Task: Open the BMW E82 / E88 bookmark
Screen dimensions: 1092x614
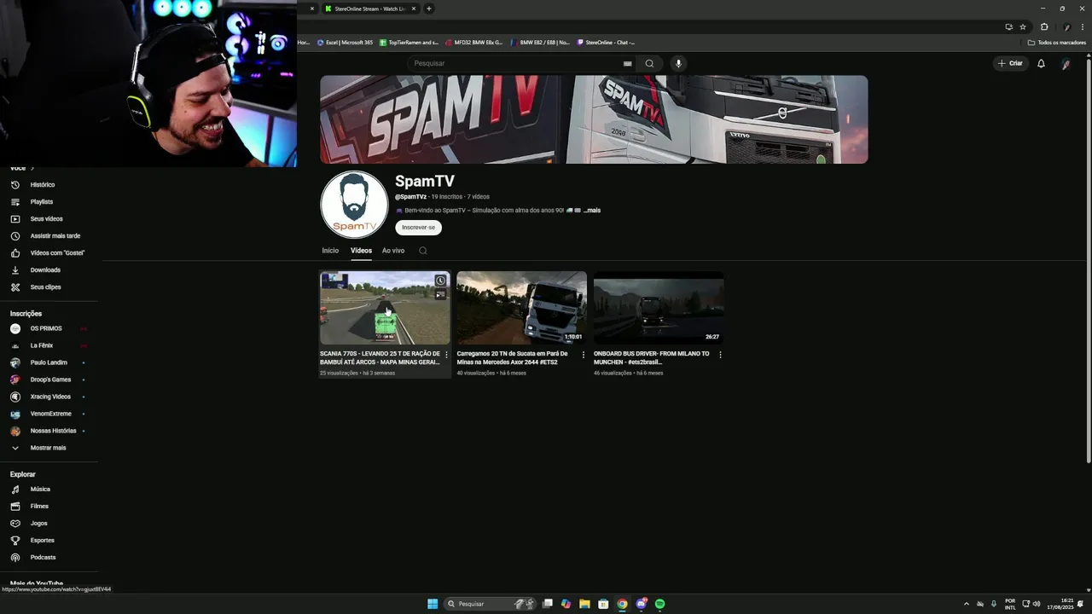Action: coord(540,42)
